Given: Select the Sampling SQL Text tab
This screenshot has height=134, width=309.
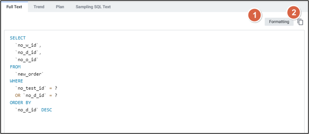Looking at the screenshot, I should [x=93, y=7].
